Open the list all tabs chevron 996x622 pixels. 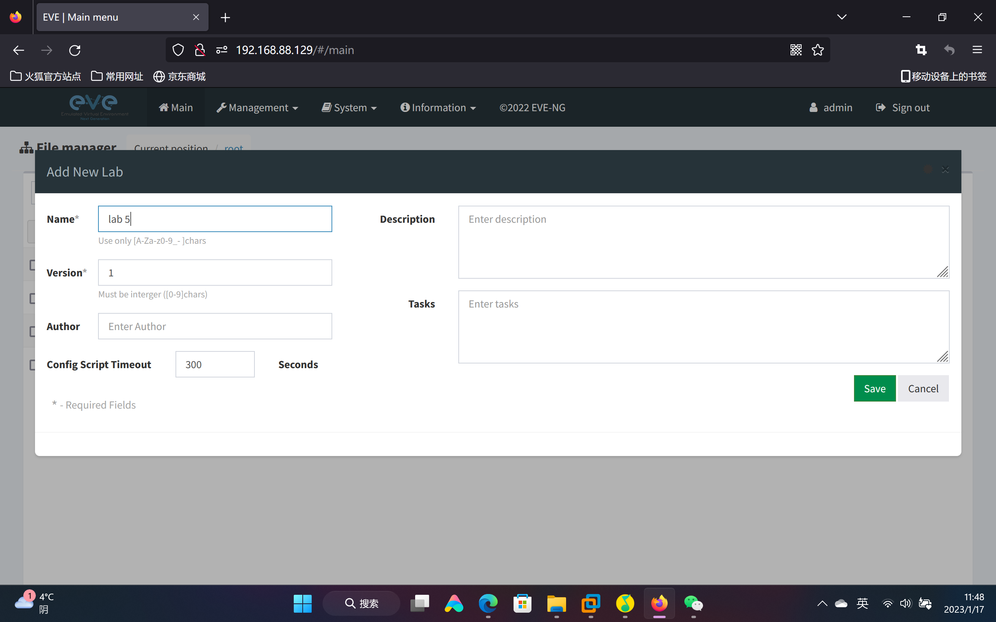[x=842, y=17]
